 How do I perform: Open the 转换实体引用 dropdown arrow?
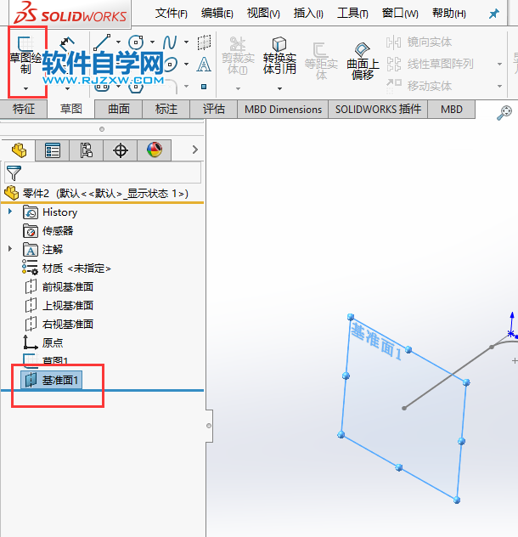[279, 88]
